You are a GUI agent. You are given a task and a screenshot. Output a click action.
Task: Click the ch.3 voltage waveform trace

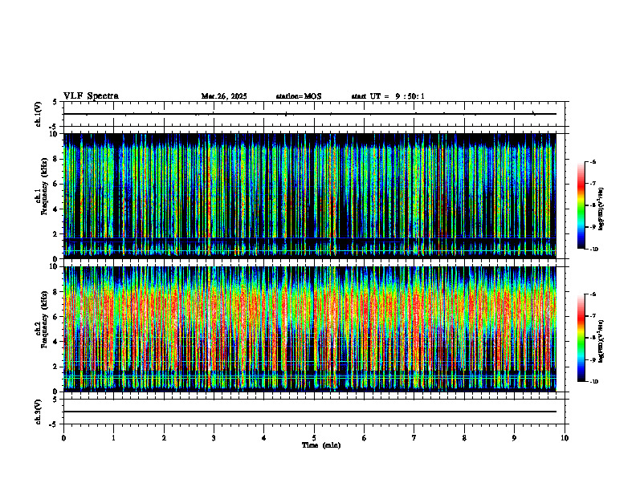tap(310, 412)
